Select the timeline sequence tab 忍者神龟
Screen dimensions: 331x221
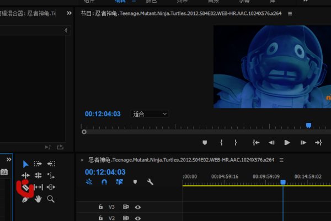[181, 160]
